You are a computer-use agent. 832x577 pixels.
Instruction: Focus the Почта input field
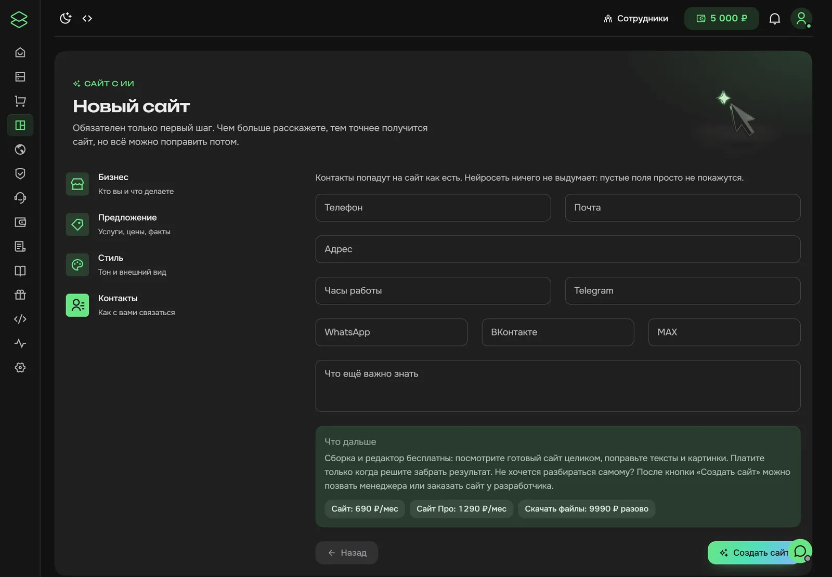683,208
